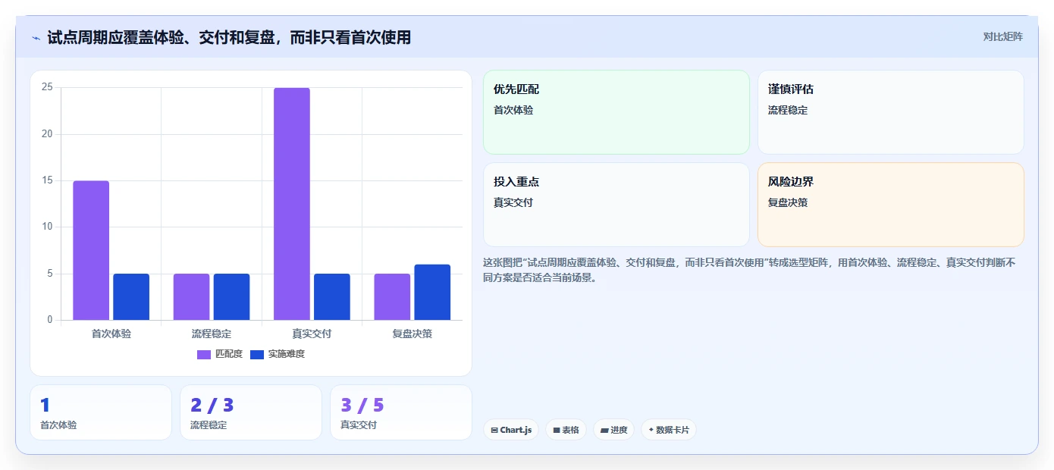Select the stat card showing 2 / 3

pos(251,412)
